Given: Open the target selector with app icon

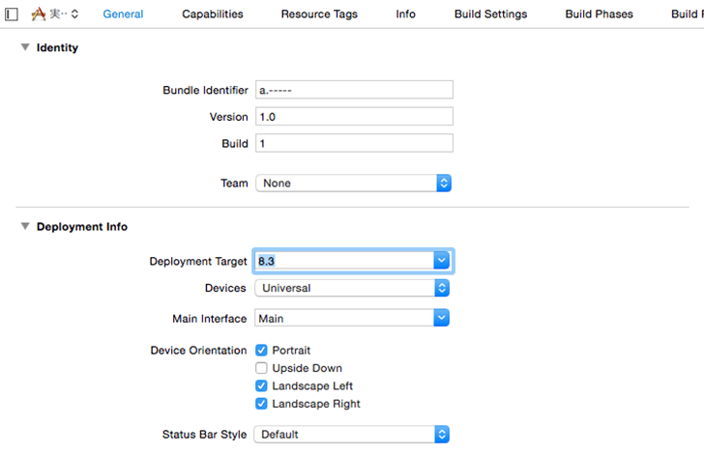Looking at the screenshot, I should click(x=55, y=14).
